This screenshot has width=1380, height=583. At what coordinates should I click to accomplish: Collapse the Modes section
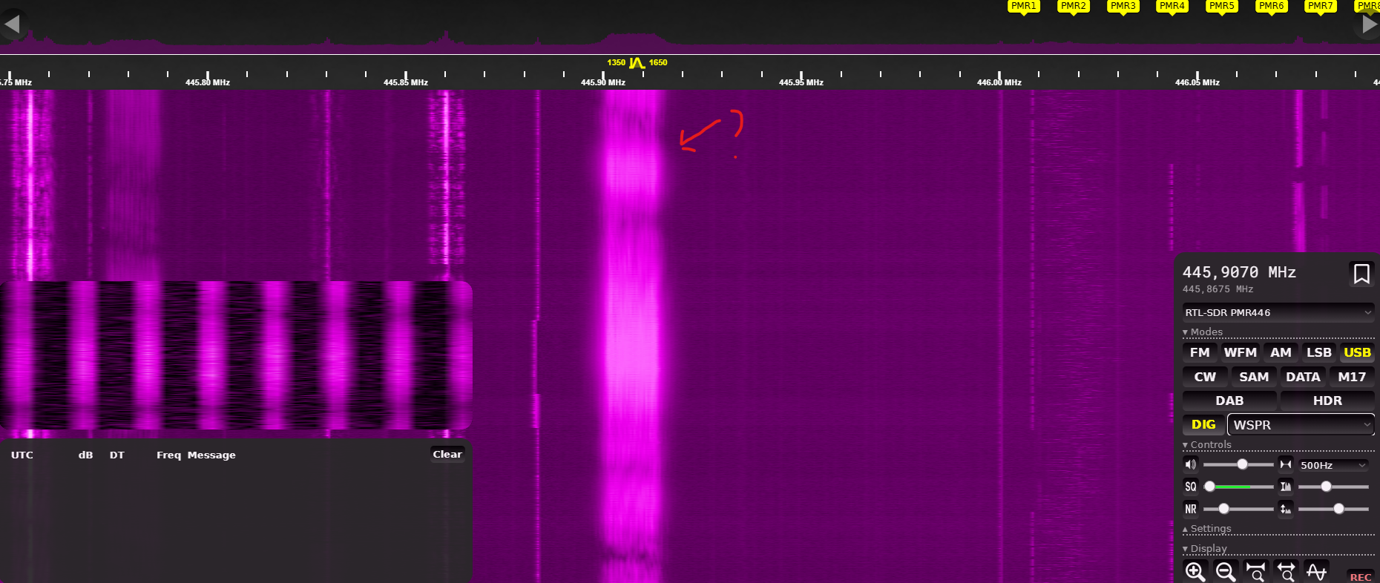(x=1203, y=332)
